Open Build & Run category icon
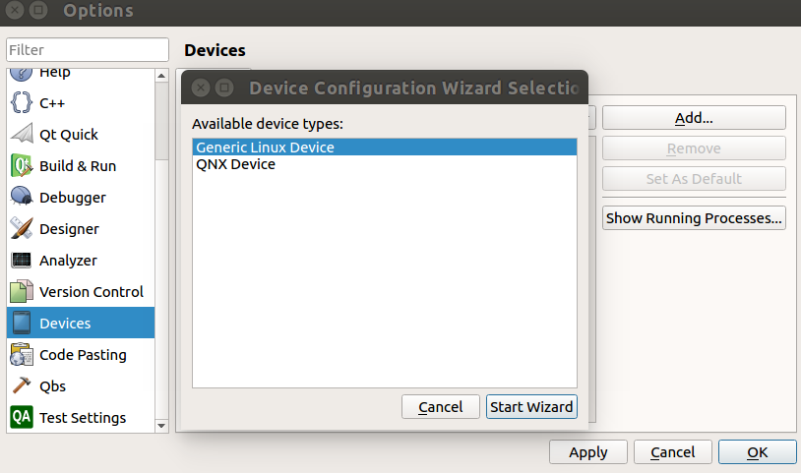The width and height of the screenshot is (801, 473). coord(22,166)
